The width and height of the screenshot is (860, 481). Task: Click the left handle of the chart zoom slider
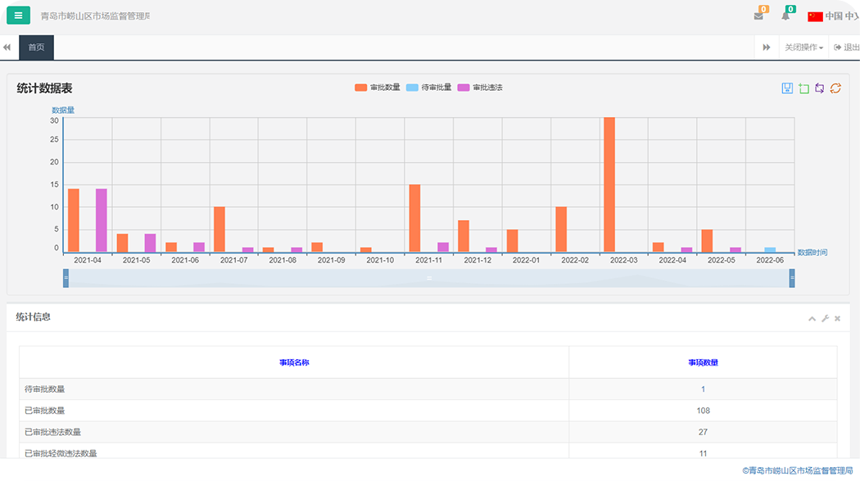coord(66,278)
